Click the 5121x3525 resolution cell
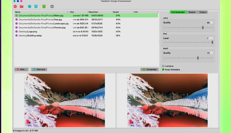This screenshot has width=231, height=133. click(x=97, y=23)
